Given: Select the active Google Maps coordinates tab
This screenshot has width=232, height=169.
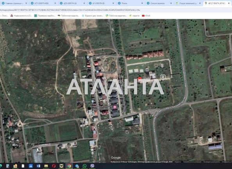Looking at the screenshot, I should pyautogui.click(x=217, y=3).
